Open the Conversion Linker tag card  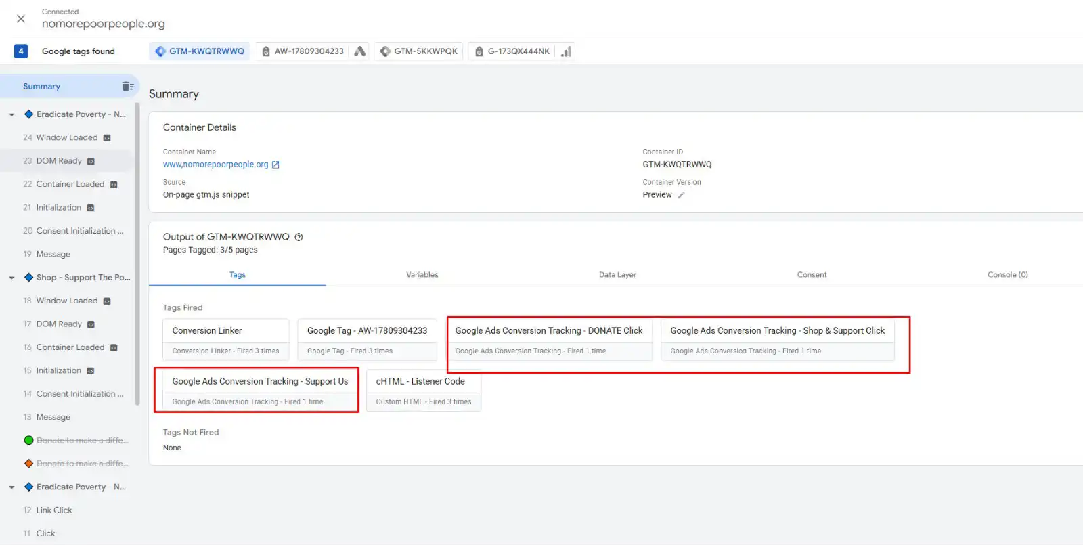click(226, 340)
